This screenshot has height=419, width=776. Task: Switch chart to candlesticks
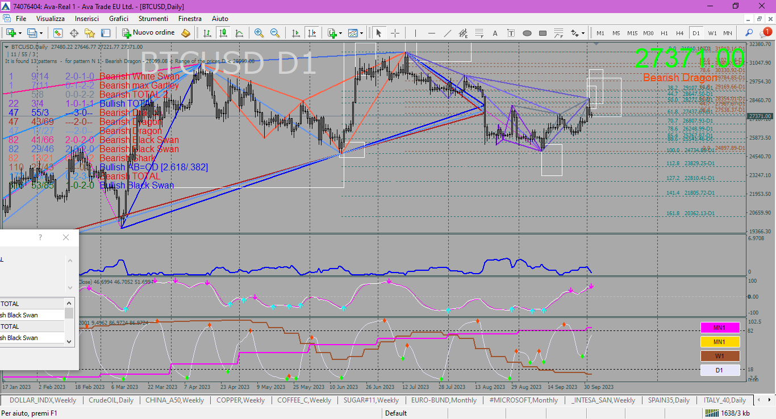[223, 33]
